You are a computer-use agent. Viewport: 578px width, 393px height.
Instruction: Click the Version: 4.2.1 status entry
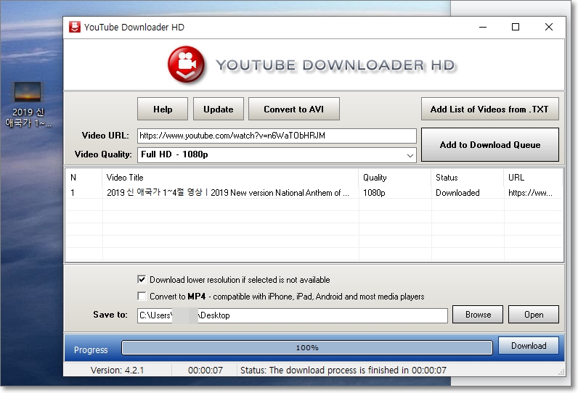(117, 370)
